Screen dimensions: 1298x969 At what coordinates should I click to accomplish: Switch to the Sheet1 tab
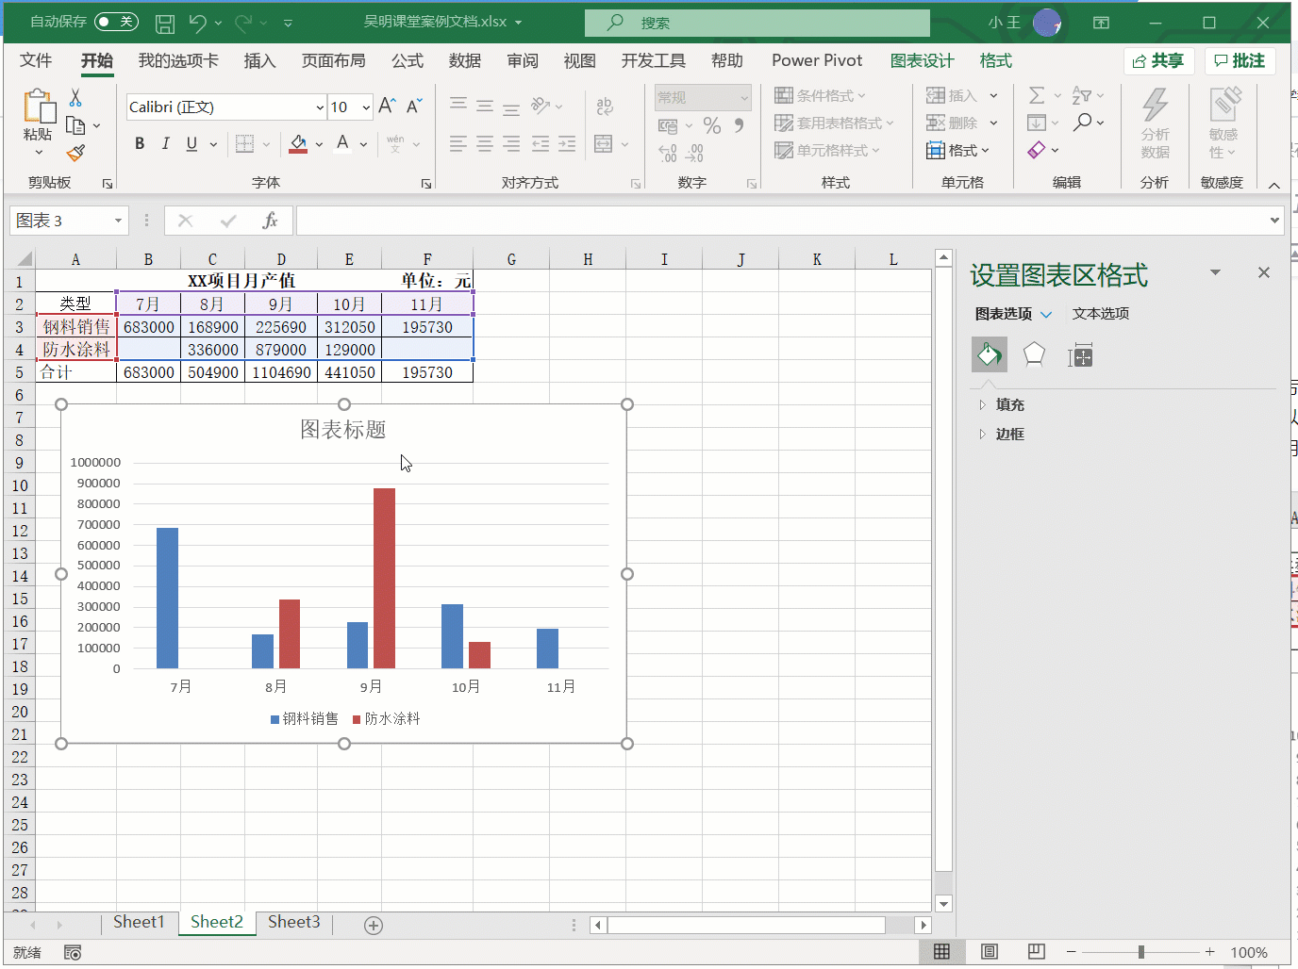[139, 923]
